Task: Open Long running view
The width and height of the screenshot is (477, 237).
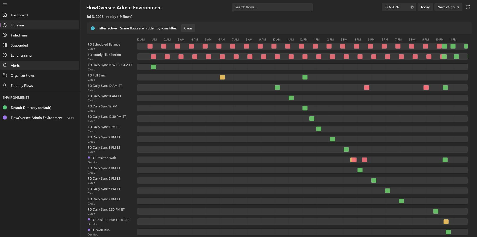Action: tap(40, 55)
